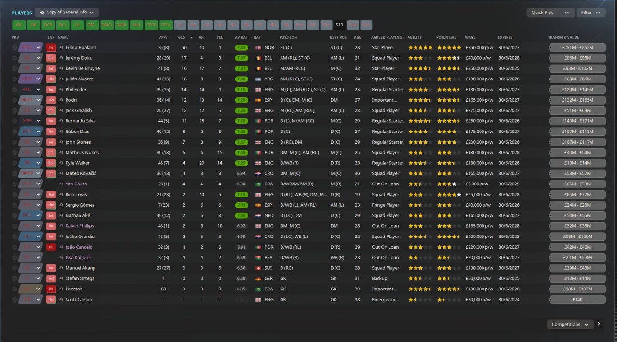The image size is (617, 342).
Task: Click the Quick Pick button
Action: click(x=543, y=13)
